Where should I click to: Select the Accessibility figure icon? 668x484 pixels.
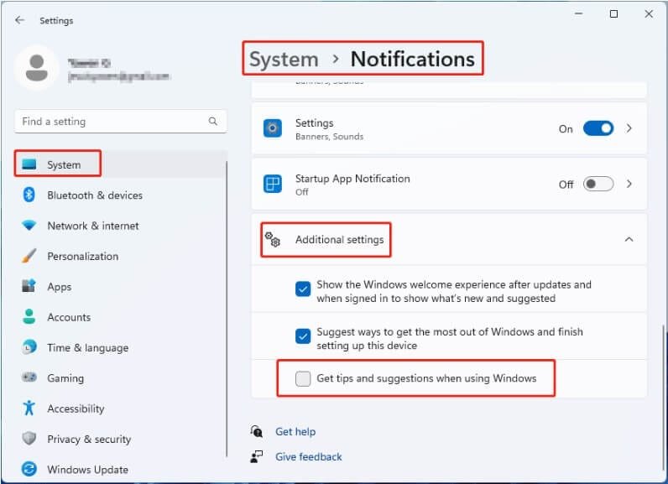pos(29,409)
